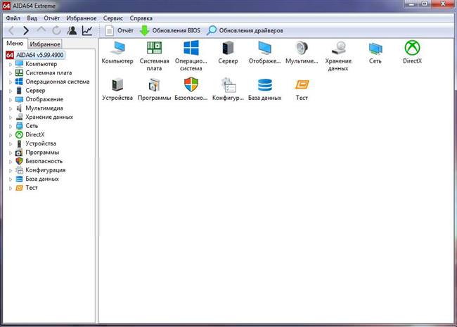Open the Файл menu
Image resolution: width=457 pixels, height=327 pixels.
coord(13,18)
